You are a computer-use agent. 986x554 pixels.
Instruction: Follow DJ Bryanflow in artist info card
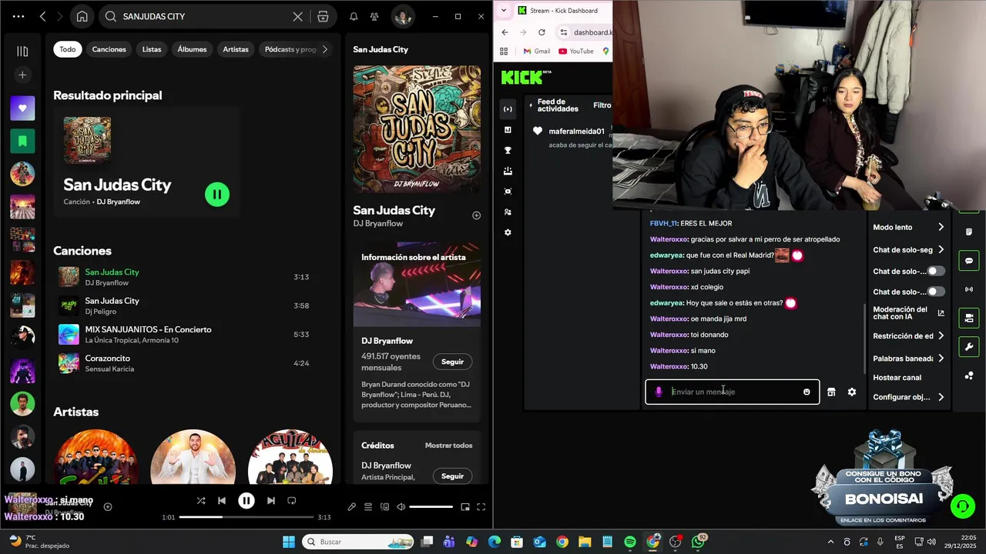click(x=452, y=362)
